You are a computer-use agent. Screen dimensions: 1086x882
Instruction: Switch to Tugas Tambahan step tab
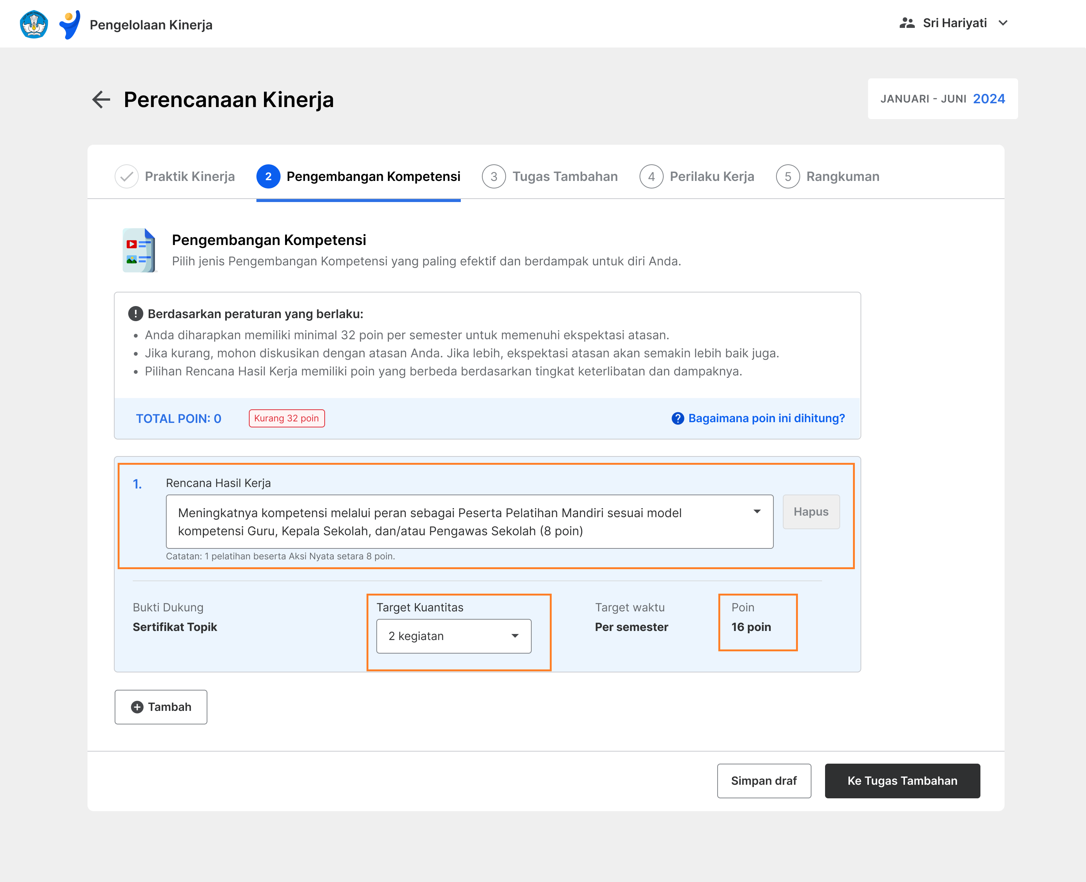tap(564, 177)
